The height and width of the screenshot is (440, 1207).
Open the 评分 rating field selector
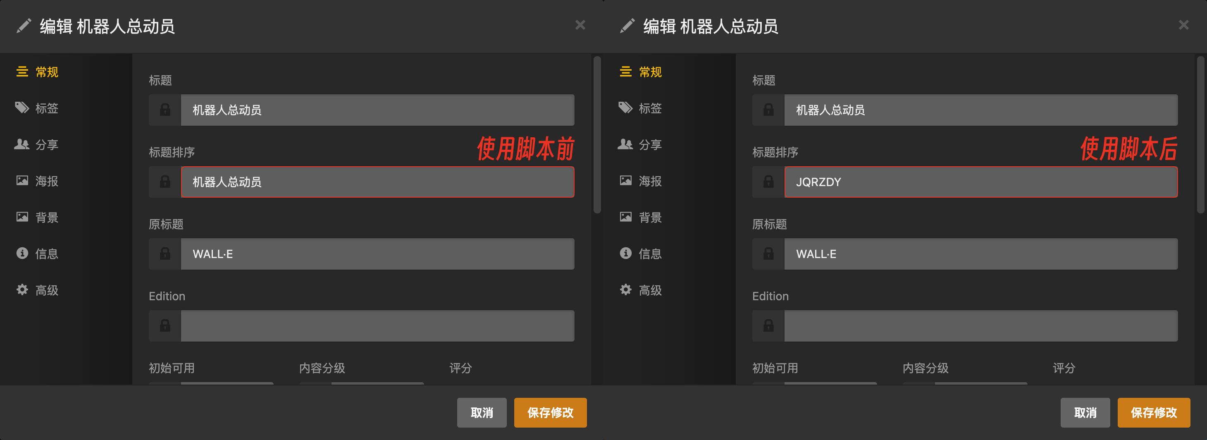coord(511,385)
